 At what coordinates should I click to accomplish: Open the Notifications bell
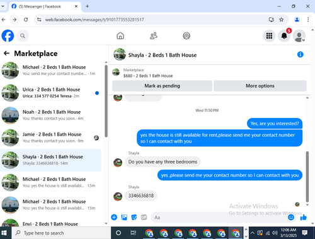click(x=284, y=36)
